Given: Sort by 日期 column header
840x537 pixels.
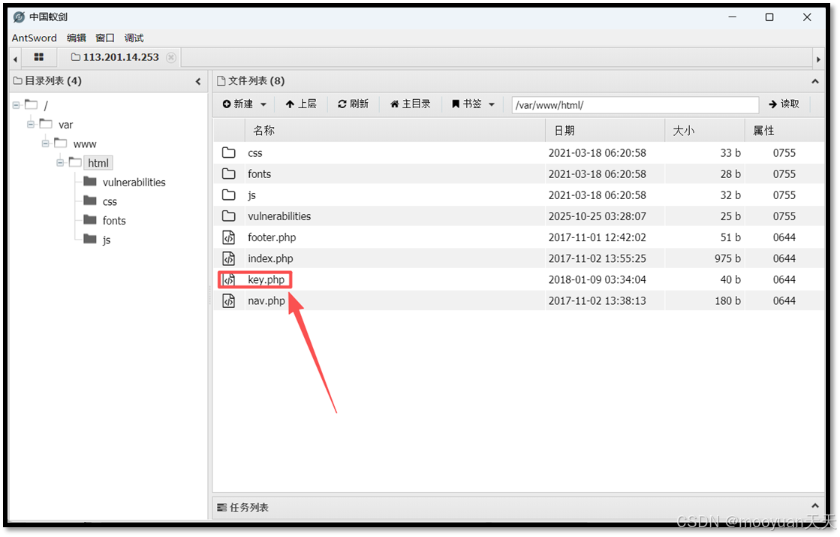Looking at the screenshot, I should point(605,130).
